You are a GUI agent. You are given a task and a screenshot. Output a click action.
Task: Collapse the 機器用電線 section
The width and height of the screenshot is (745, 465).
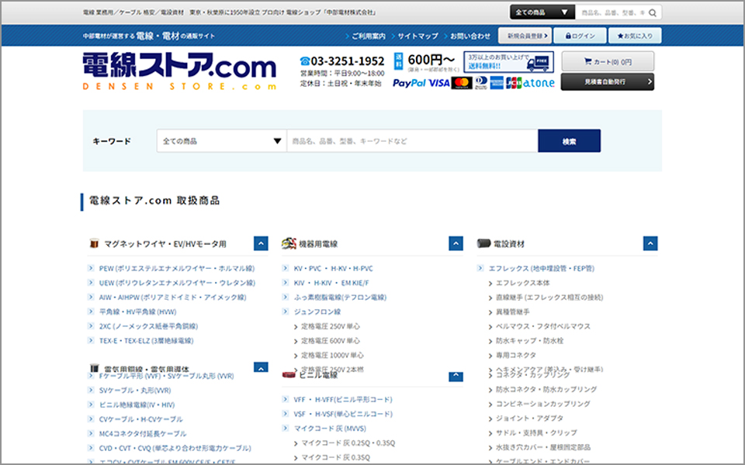pos(456,243)
